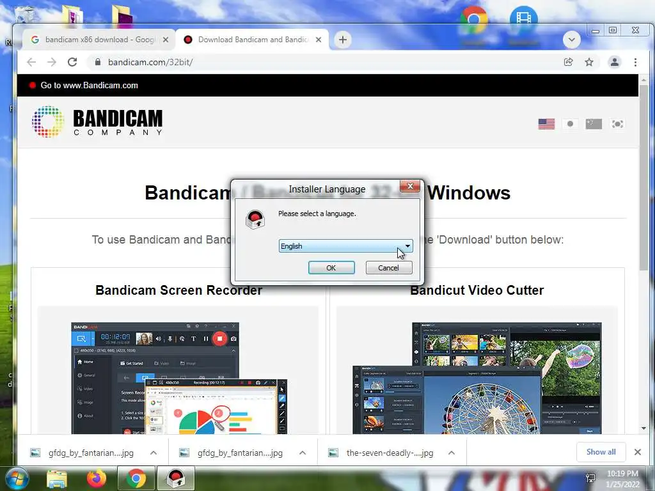
Task: Click the Bandicam installer icon in the dialog
Action: (x=255, y=220)
